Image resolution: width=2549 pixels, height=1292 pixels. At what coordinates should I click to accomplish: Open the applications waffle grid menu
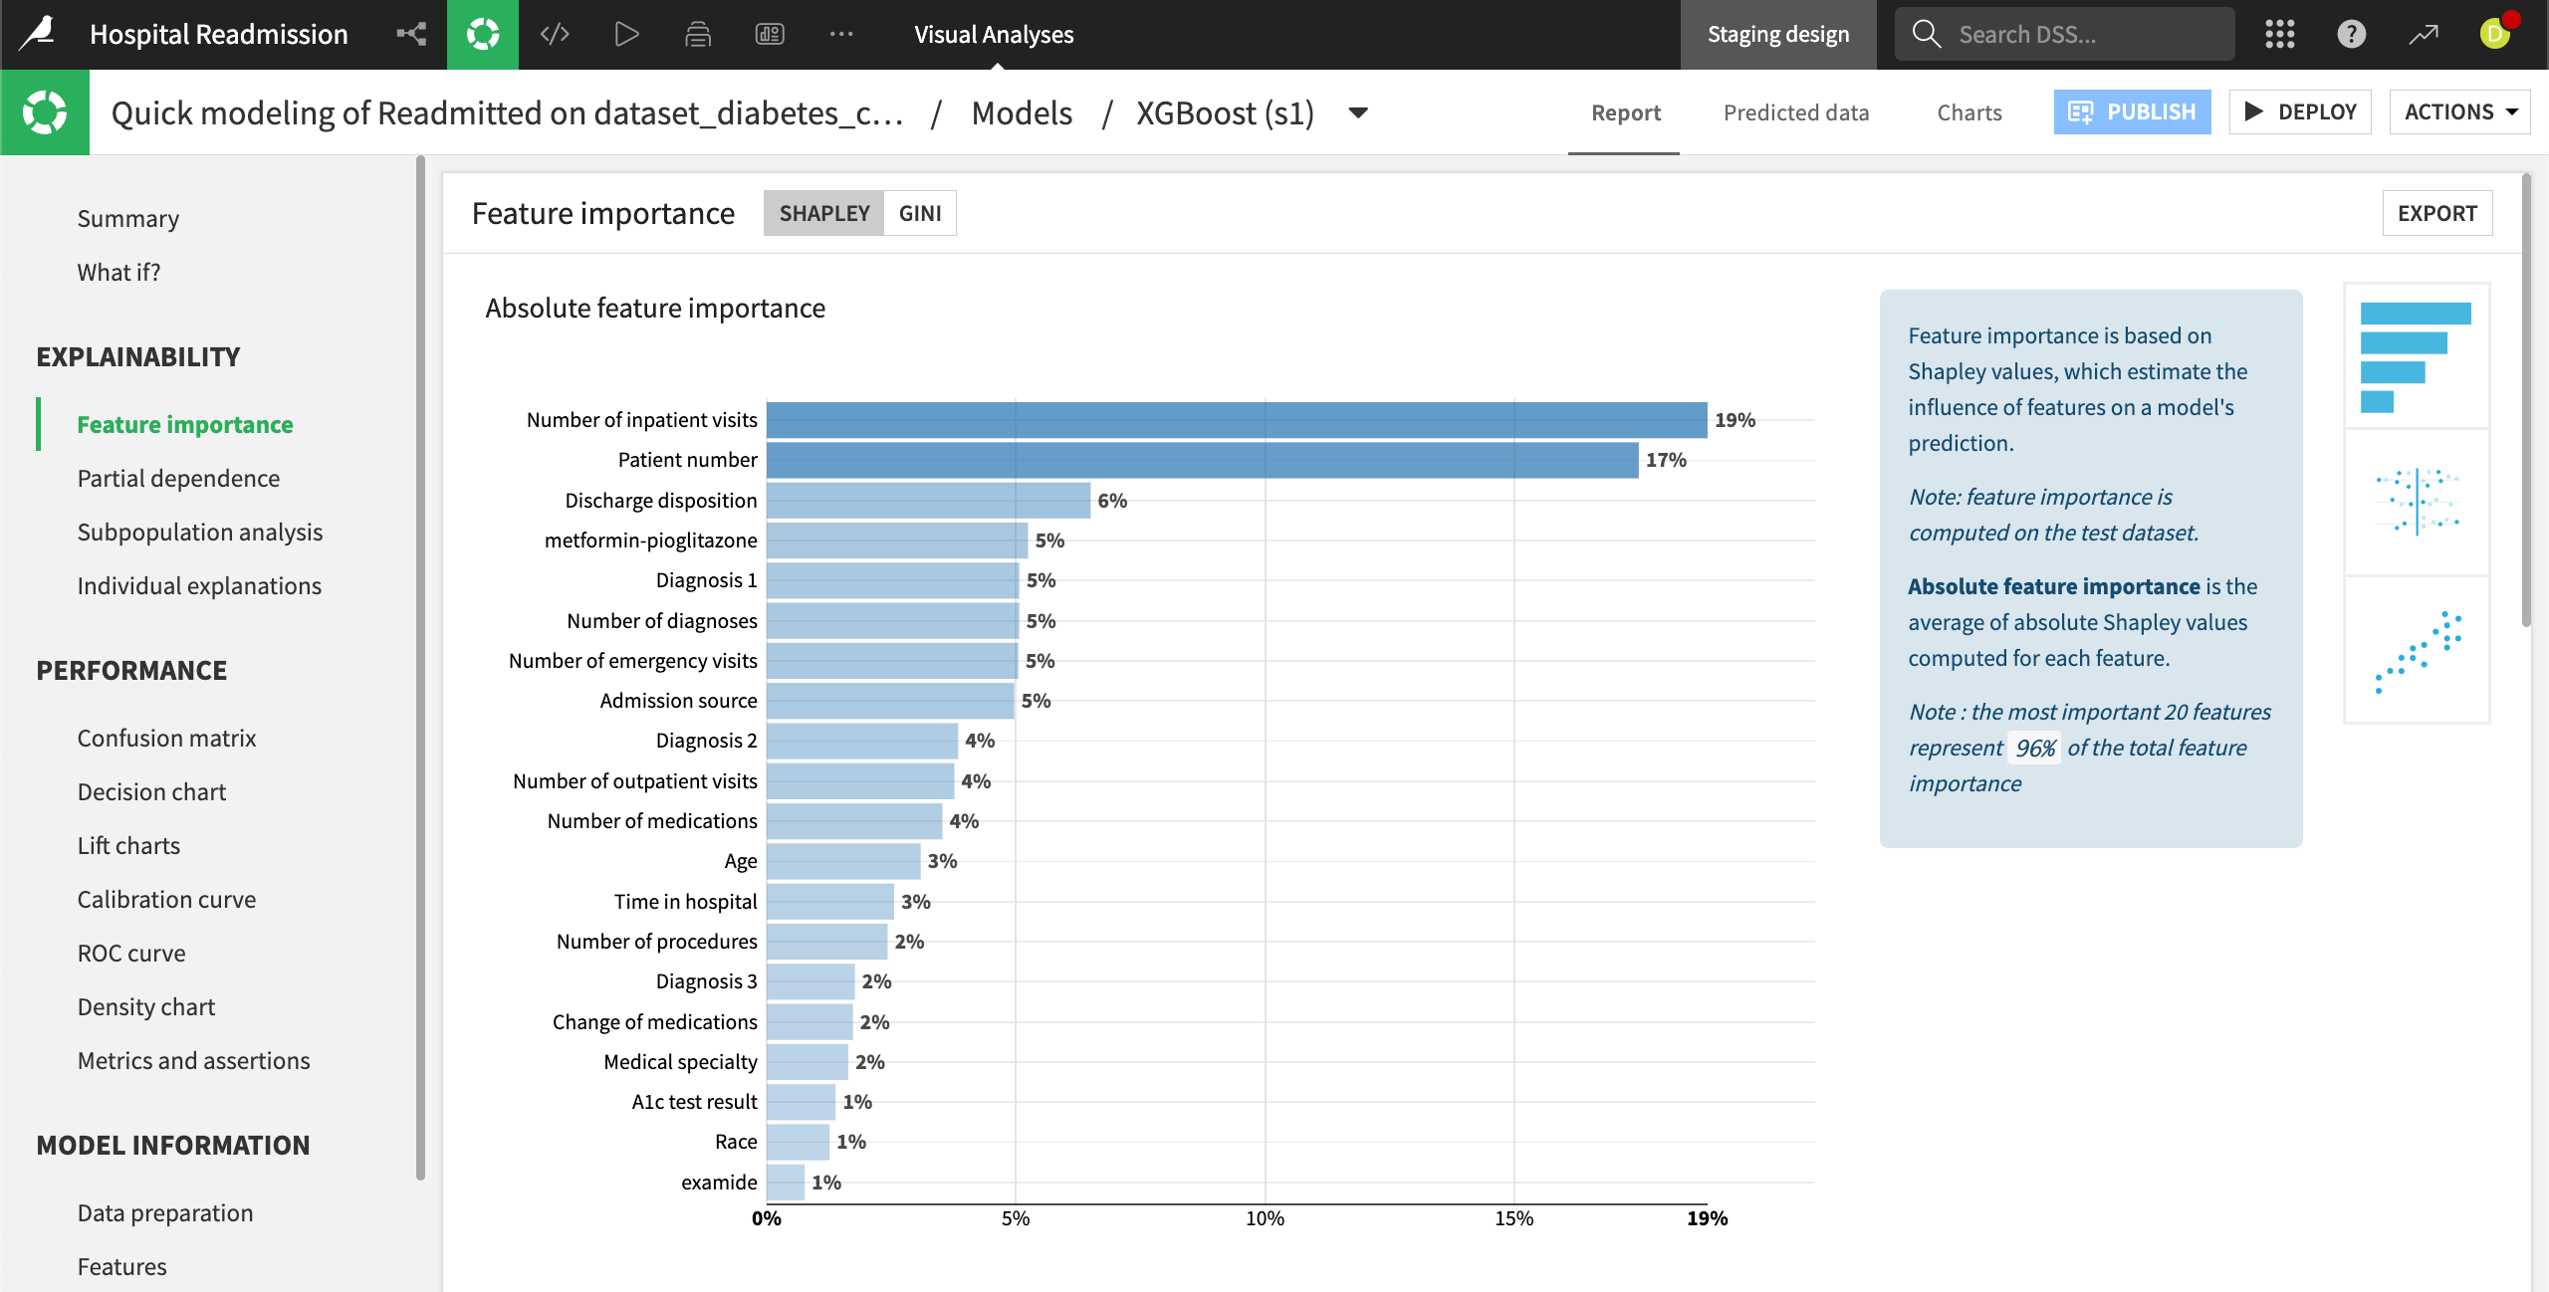pos(2279,33)
